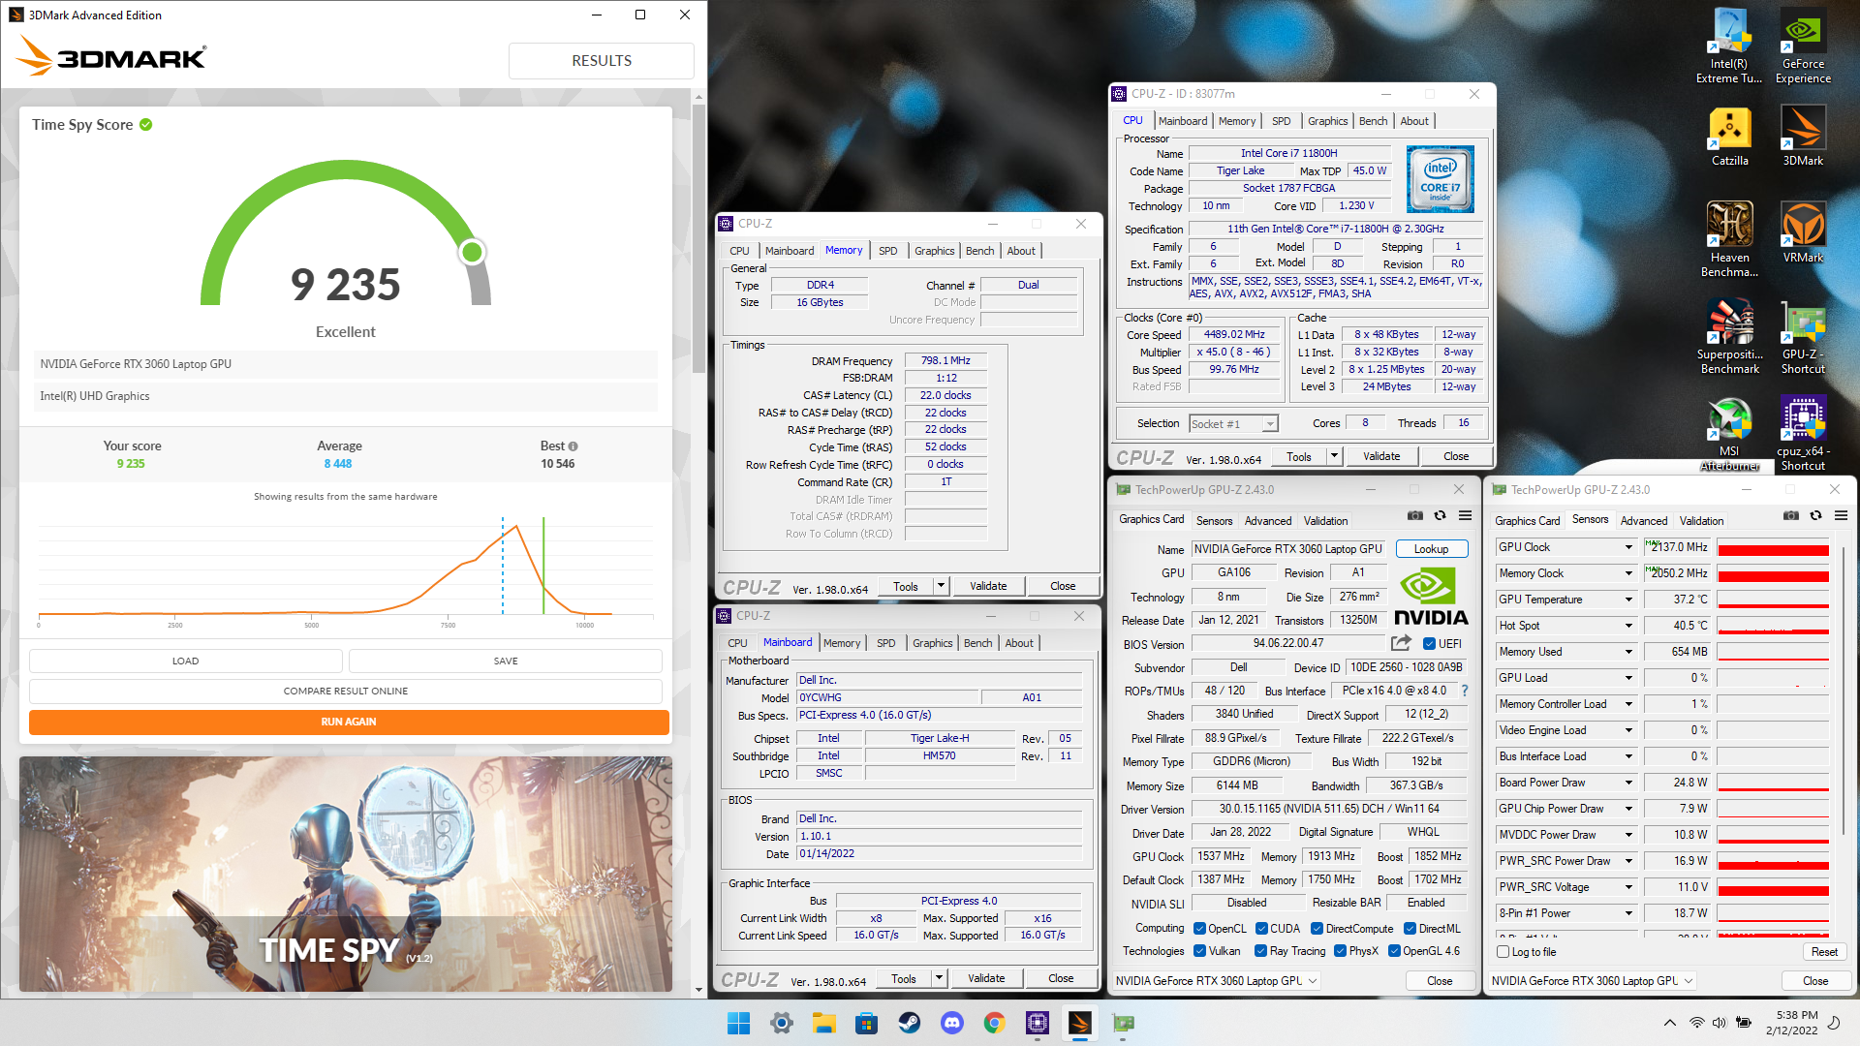Toggle the PhysX checkbox in GPU-Z
Image resolution: width=1860 pixels, height=1046 pixels.
pyautogui.click(x=1340, y=951)
